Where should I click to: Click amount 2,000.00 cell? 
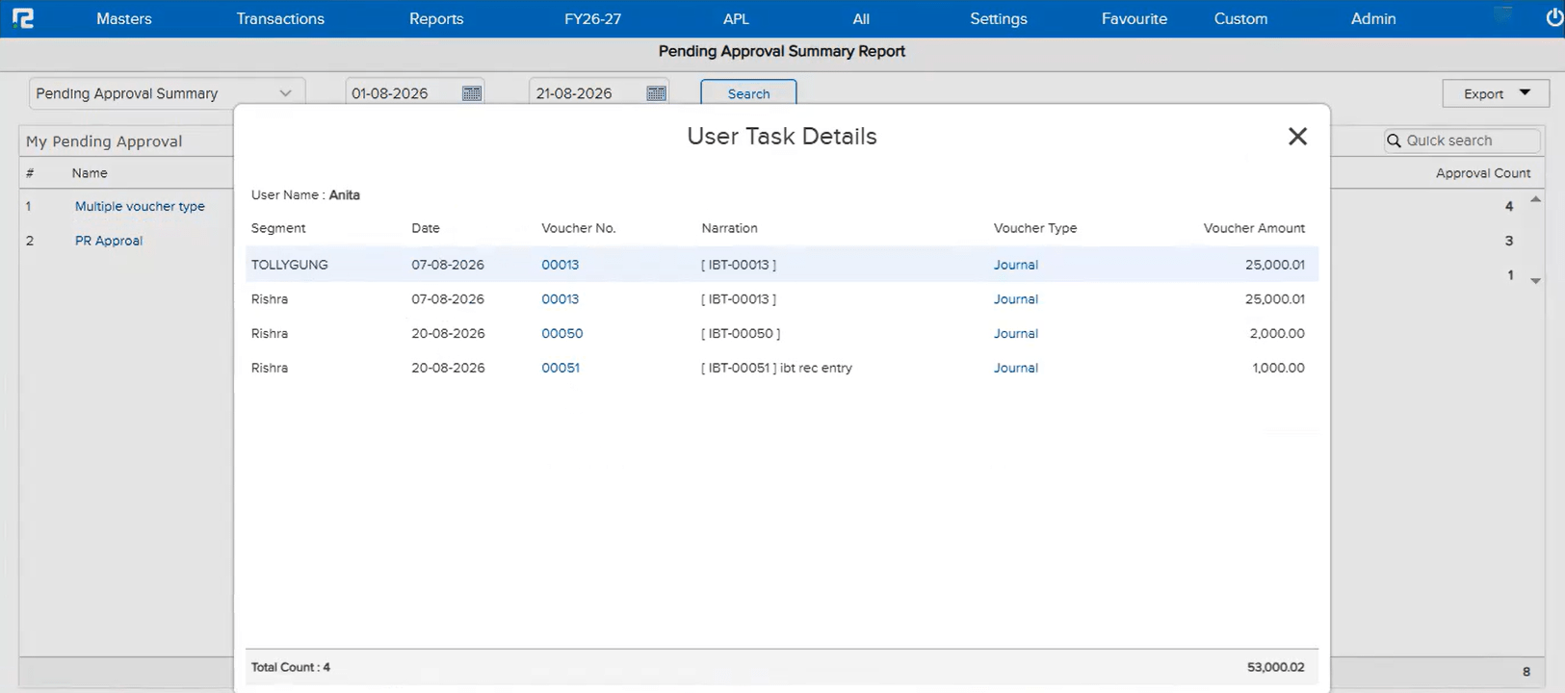click(1277, 334)
